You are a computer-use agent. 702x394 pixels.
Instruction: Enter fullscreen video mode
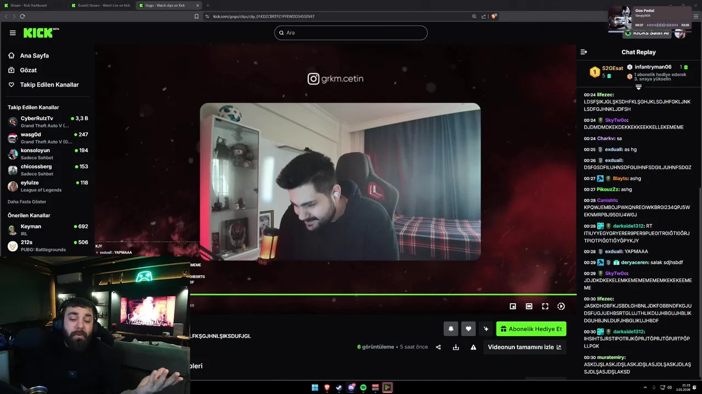click(545, 306)
